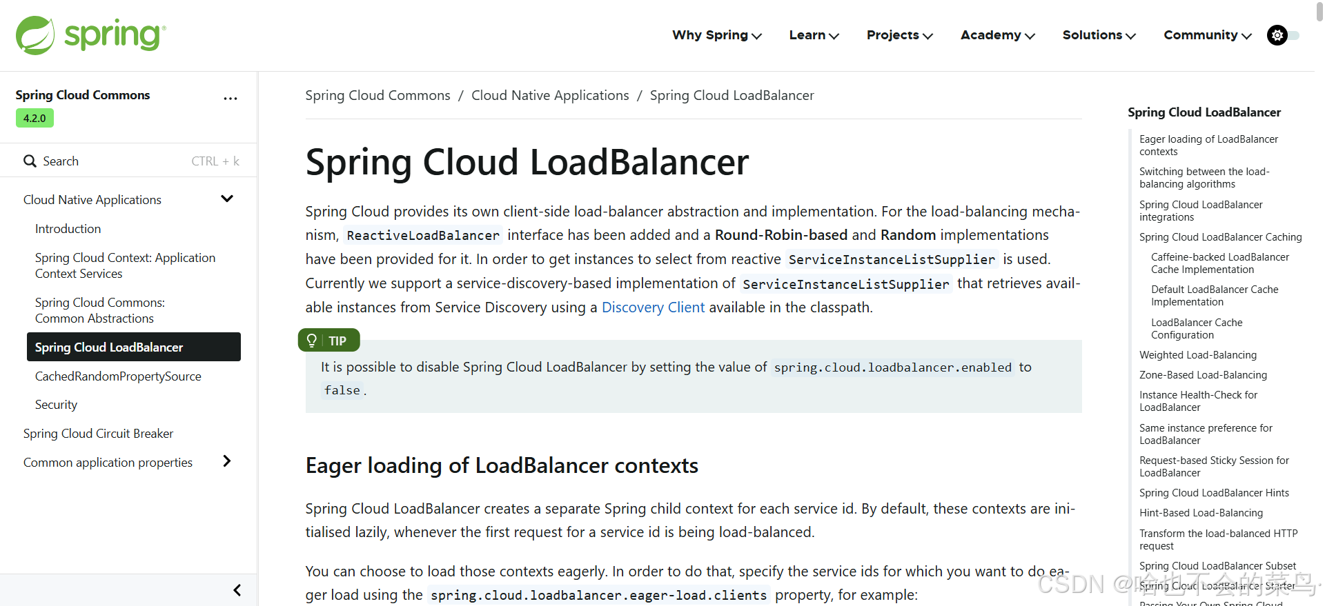Open the Why Spring menu
The image size is (1325, 606).
717,35
